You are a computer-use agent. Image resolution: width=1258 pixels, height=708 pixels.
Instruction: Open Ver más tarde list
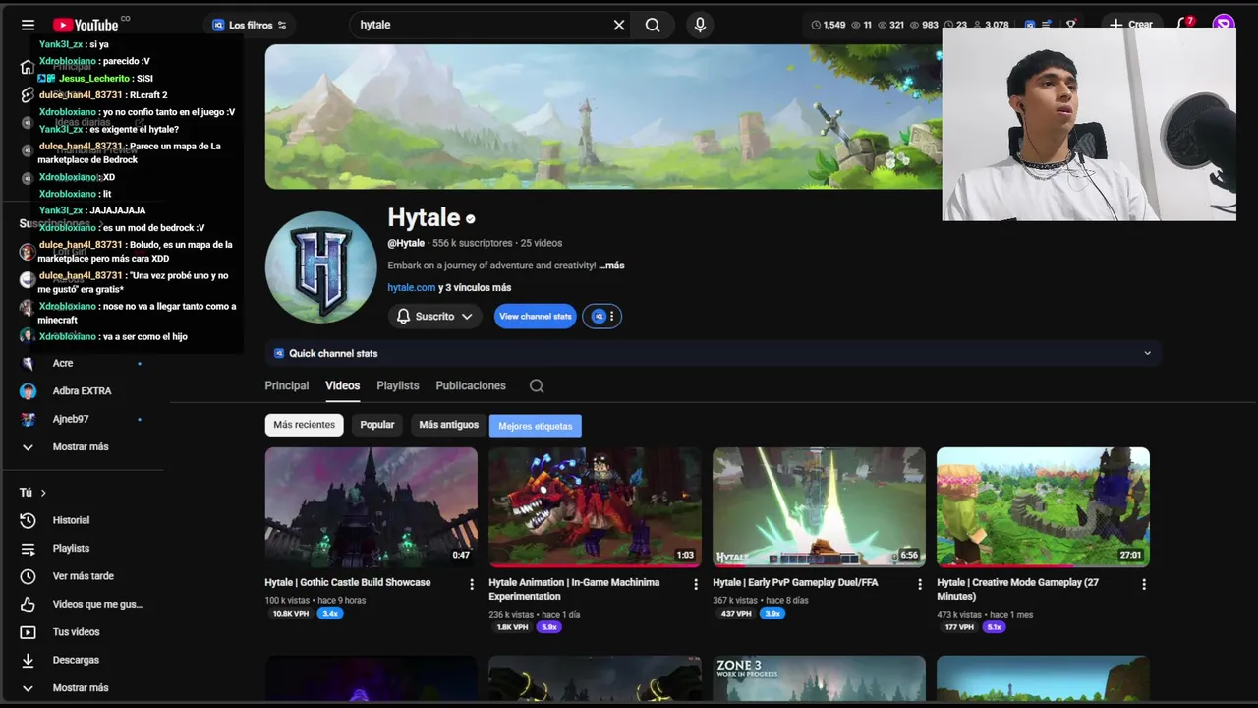[x=83, y=576]
